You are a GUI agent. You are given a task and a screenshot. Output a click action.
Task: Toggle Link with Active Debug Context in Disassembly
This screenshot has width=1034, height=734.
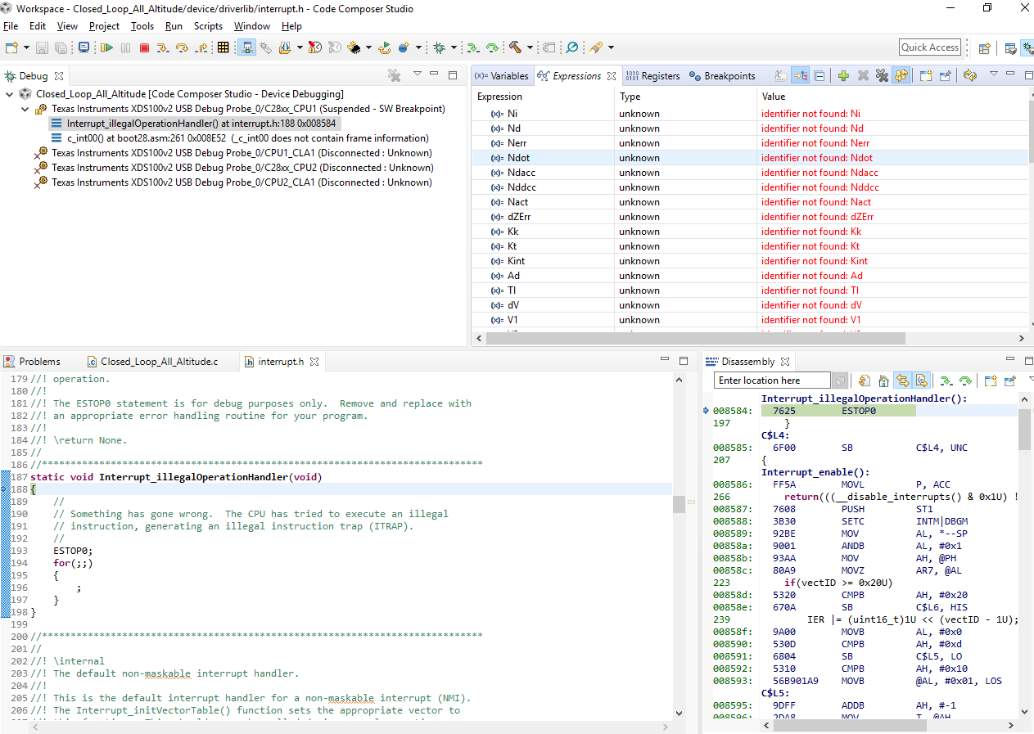902,381
